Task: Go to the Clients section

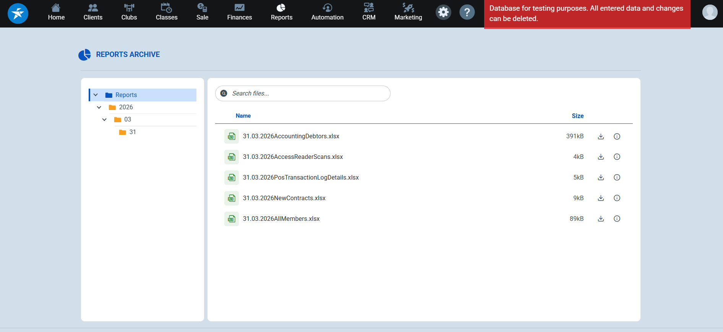Action: (x=93, y=12)
